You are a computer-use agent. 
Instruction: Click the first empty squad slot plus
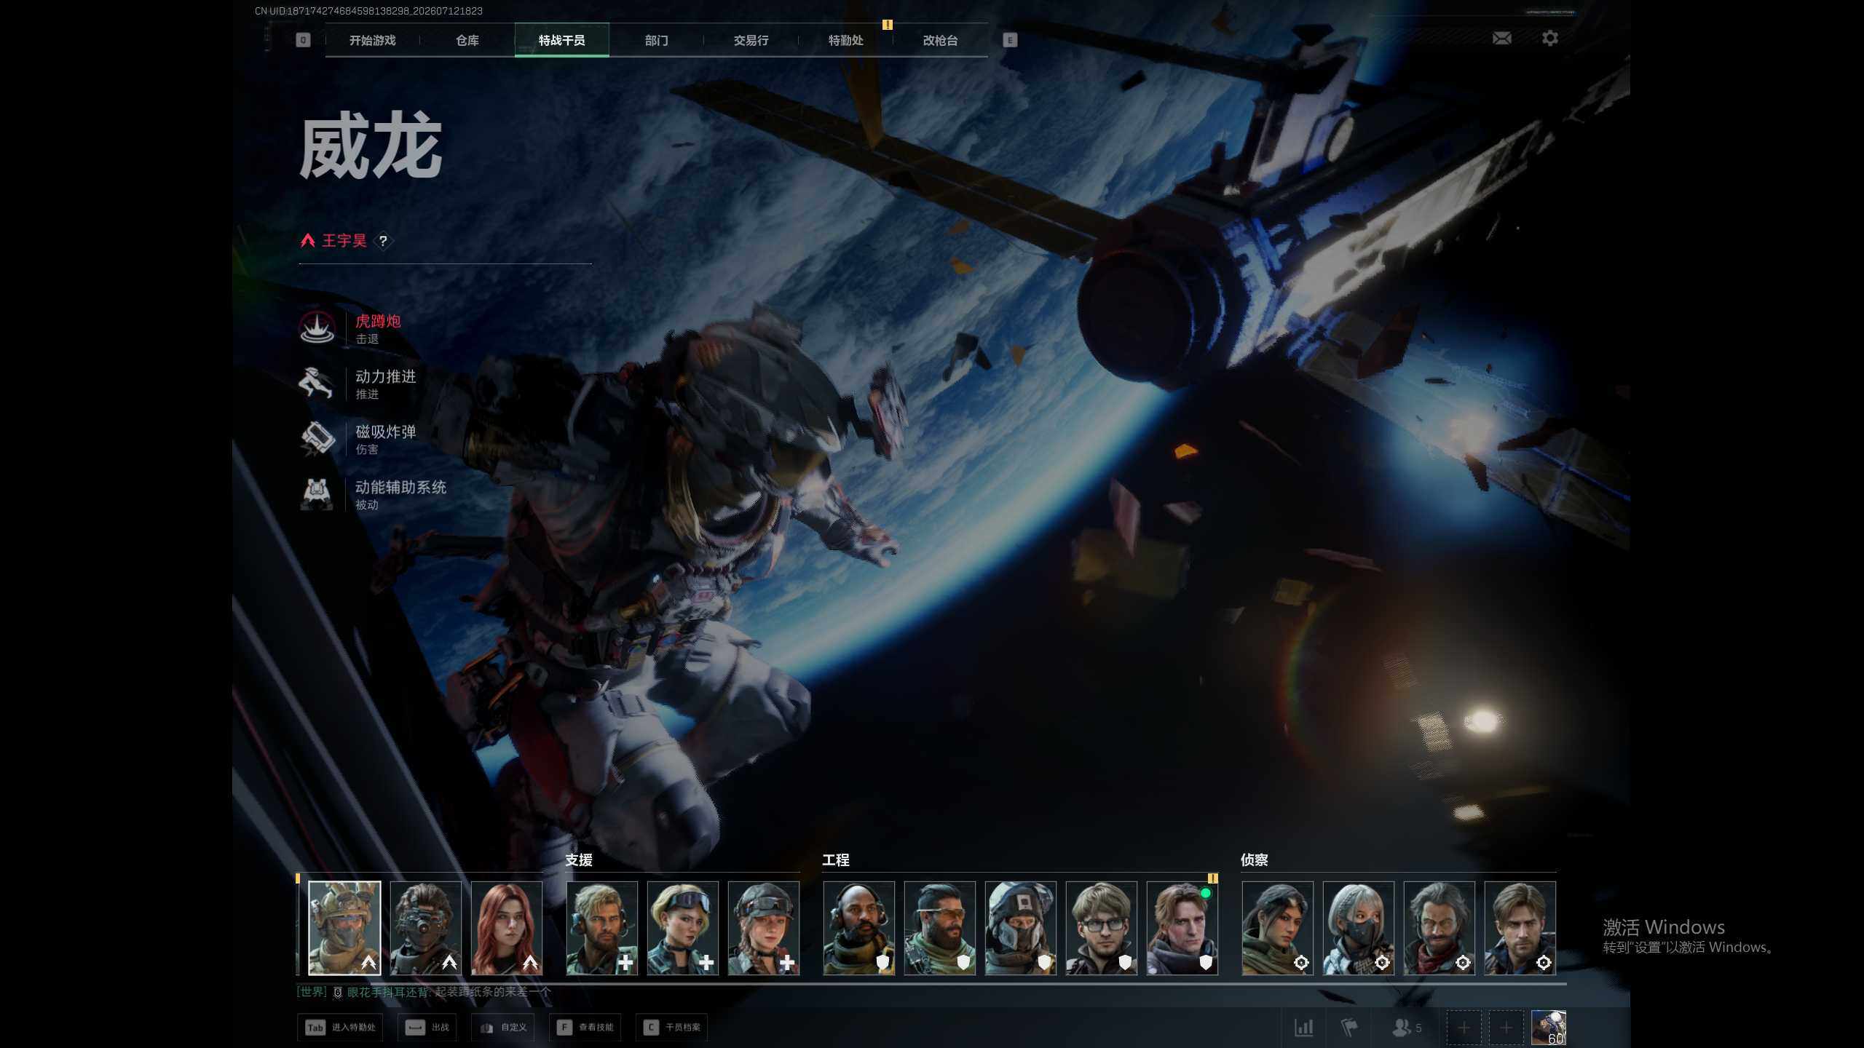click(x=1464, y=1028)
